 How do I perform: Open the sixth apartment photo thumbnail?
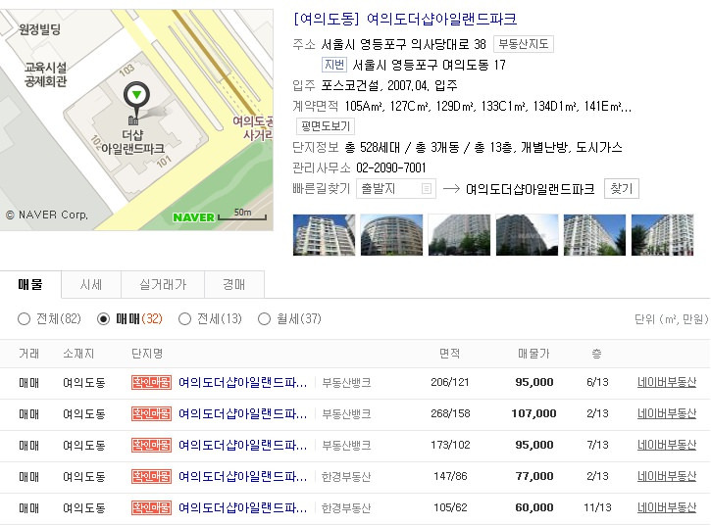[x=663, y=235]
